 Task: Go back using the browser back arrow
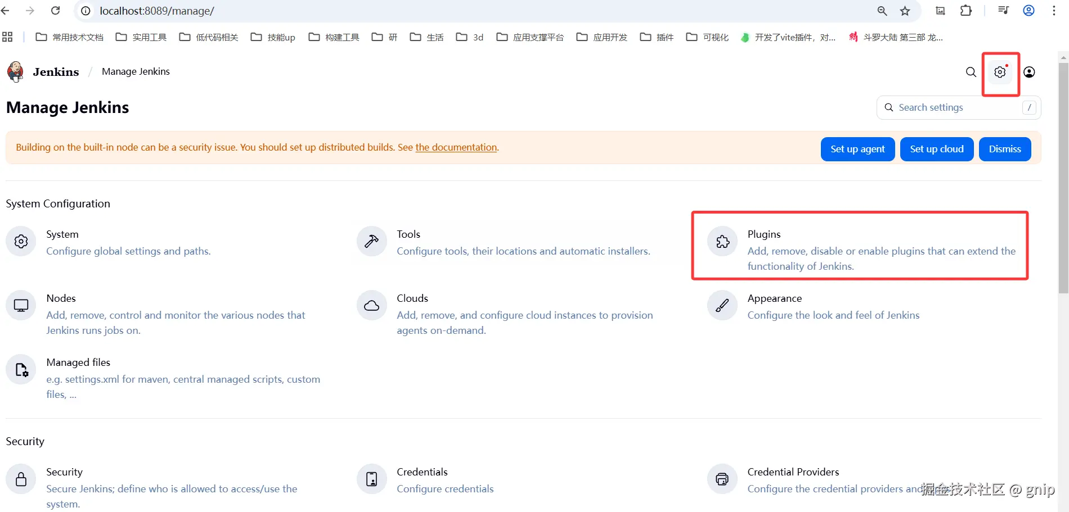coord(6,11)
